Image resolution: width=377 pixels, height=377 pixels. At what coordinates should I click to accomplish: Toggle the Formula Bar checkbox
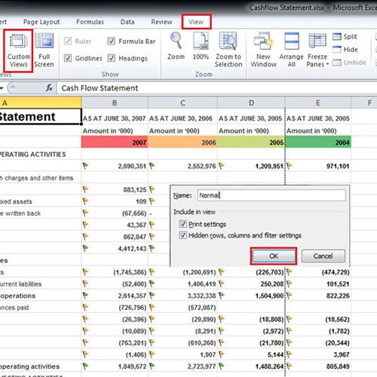coord(112,41)
